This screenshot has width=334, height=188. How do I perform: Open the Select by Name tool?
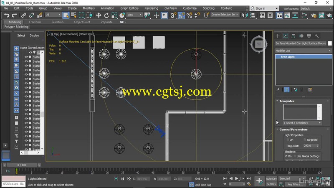coord(73,15)
